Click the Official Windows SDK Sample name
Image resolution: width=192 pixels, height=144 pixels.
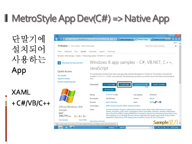coord(71,108)
